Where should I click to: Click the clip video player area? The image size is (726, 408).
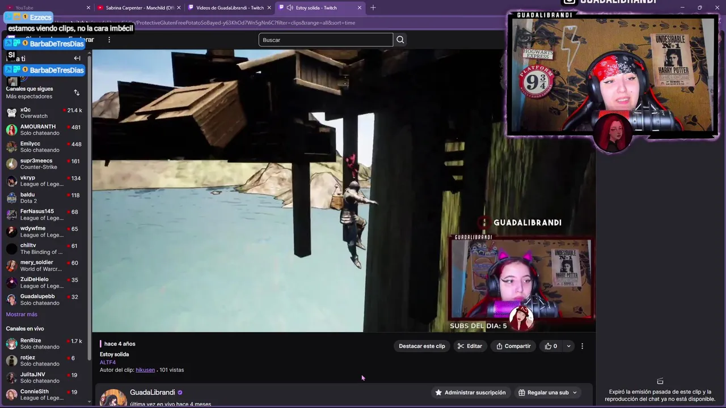[x=344, y=190]
